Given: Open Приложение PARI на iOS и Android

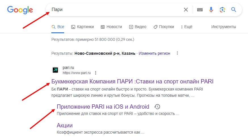Looking at the screenshot, I should 103,107.
